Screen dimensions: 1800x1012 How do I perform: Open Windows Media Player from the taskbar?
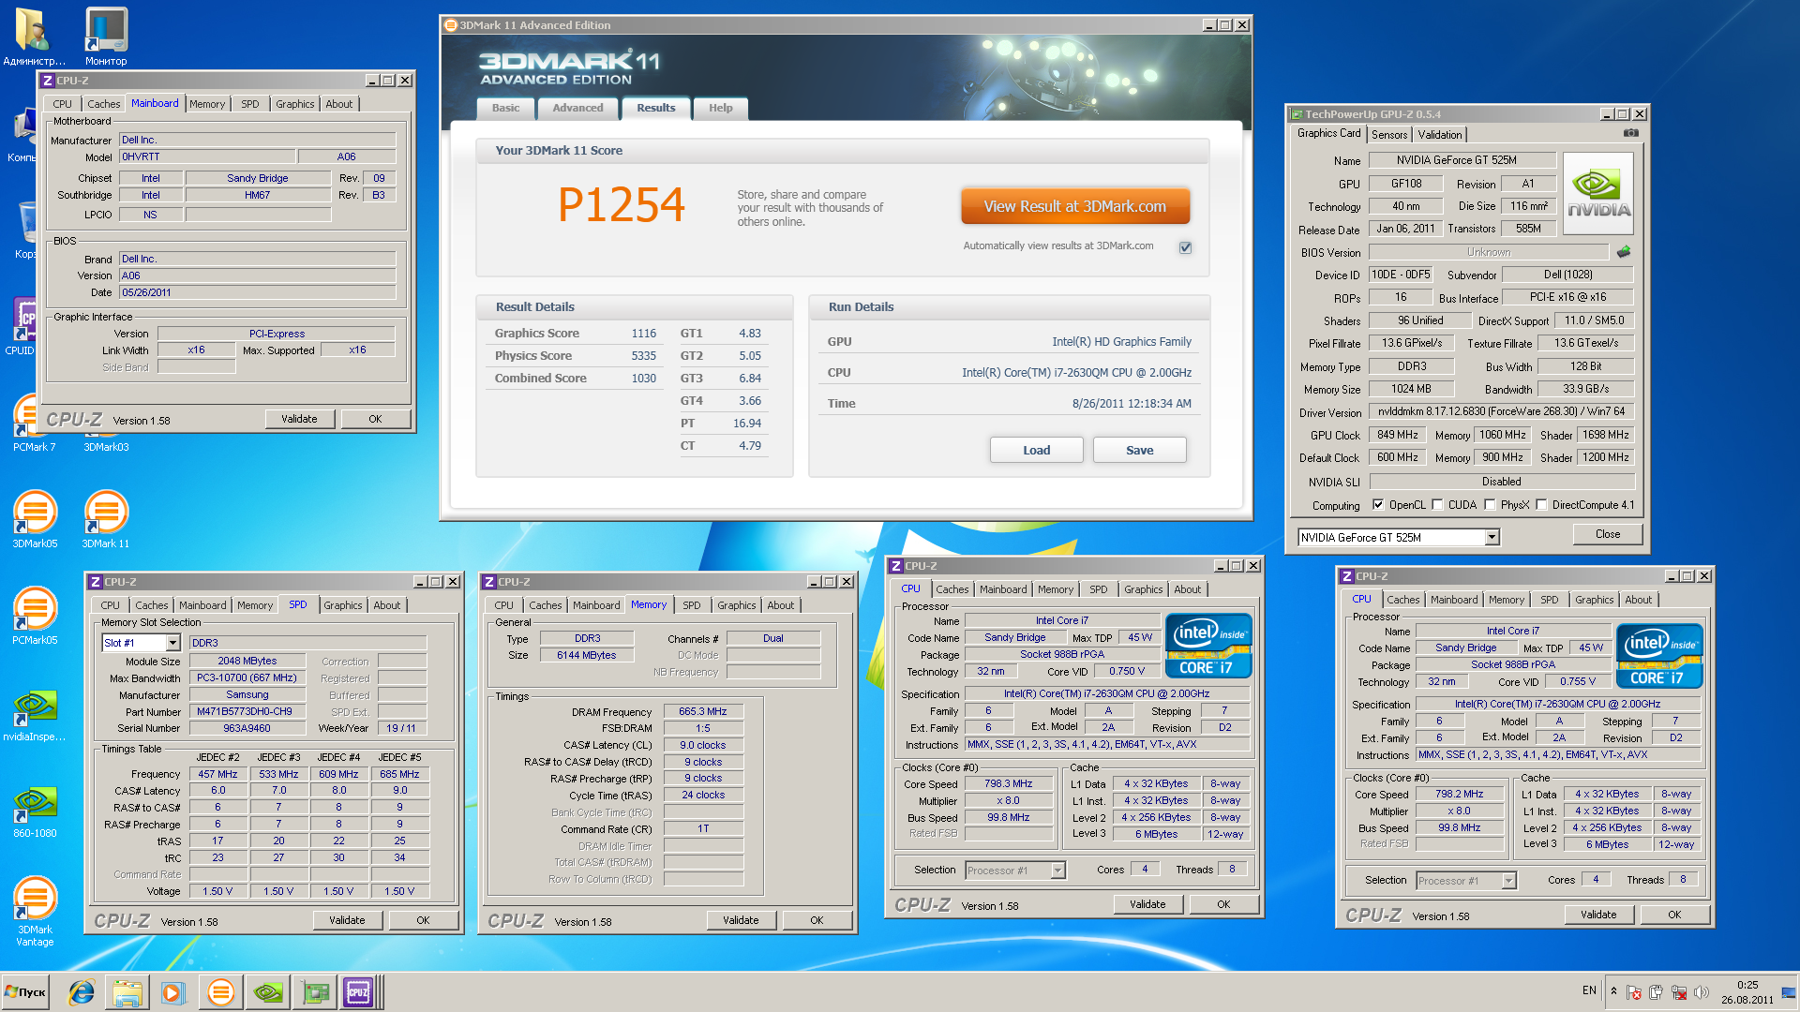click(x=172, y=992)
